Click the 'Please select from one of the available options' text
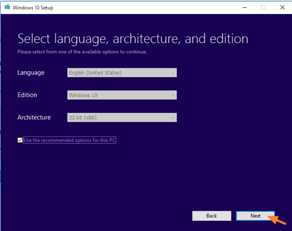The image size is (292, 231). click(82, 51)
